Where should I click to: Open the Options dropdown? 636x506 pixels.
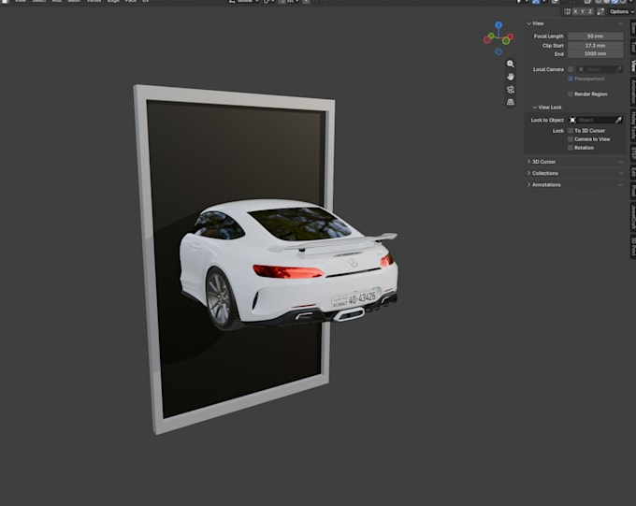[x=622, y=12]
